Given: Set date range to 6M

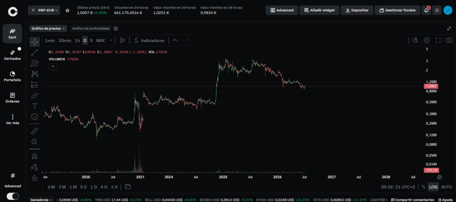Looking at the screenshot, I should click(51, 187).
